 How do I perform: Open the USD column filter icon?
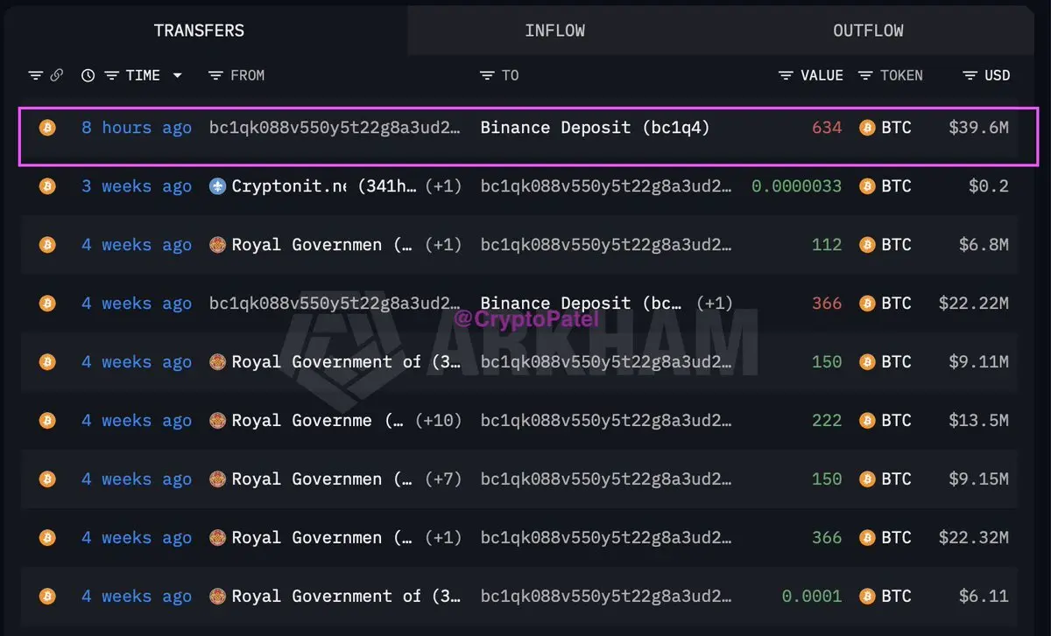970,76
